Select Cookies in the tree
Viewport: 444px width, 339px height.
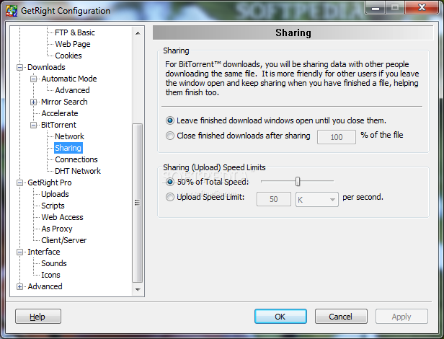tap(68, 56)
